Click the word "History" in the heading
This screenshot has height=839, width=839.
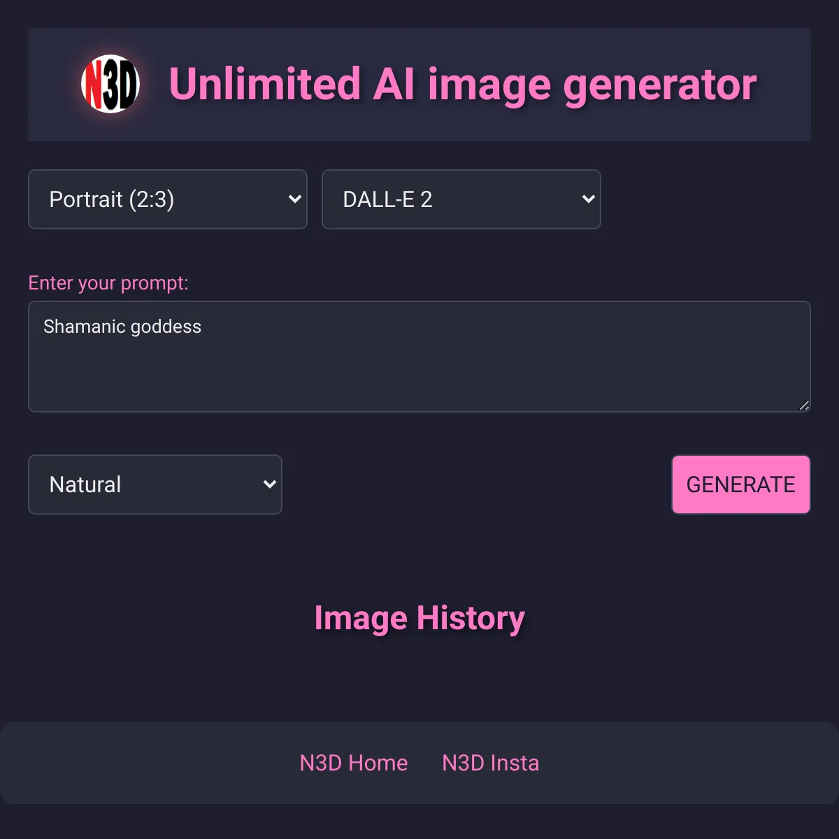(x=471, y=618)
